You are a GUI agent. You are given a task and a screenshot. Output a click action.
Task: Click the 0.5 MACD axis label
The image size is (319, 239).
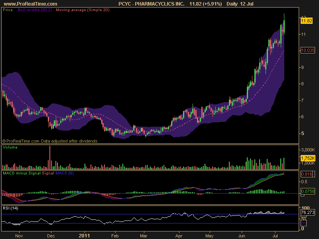click(x=304, y=182)
